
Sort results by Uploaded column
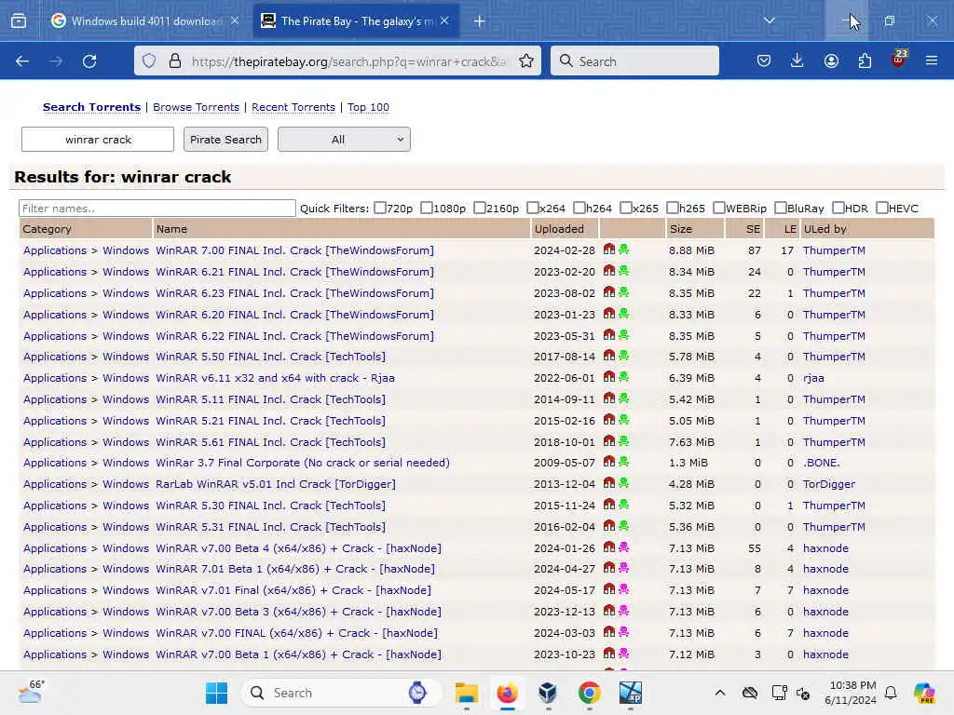pyautogui.click(x=559, y=229)
